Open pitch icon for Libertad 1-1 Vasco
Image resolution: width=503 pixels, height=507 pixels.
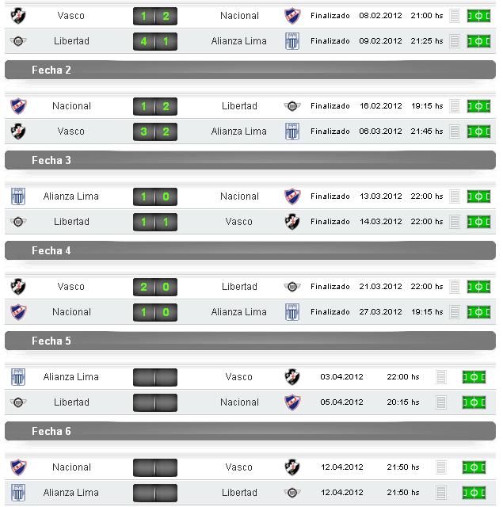(x=478, y=222)
